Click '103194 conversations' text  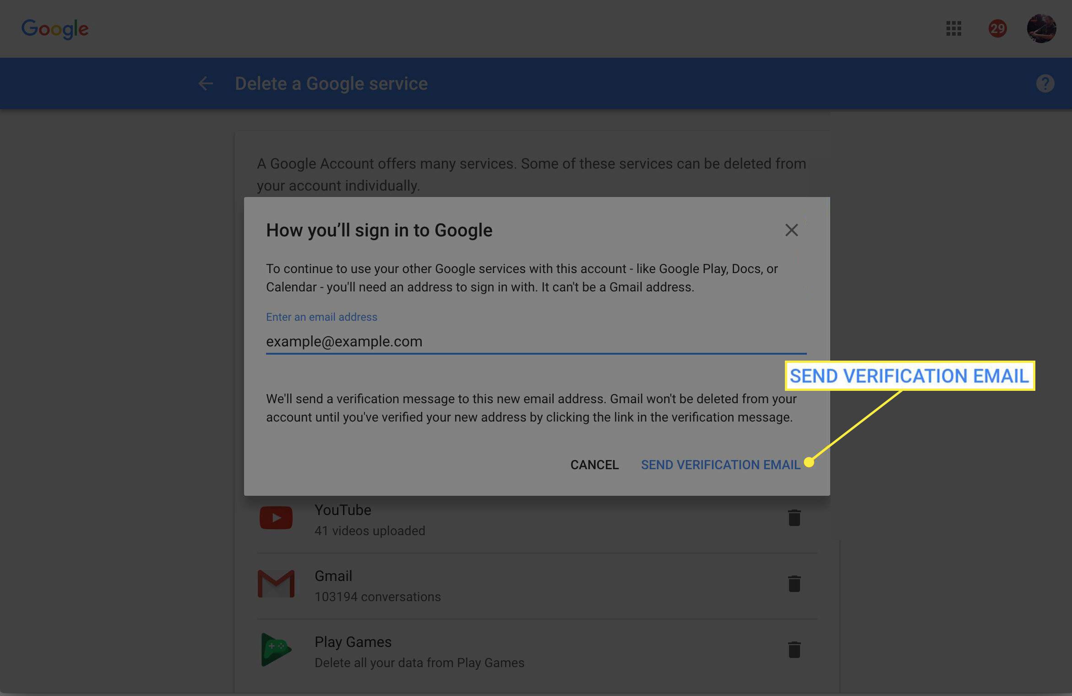[x=377, y=597]
